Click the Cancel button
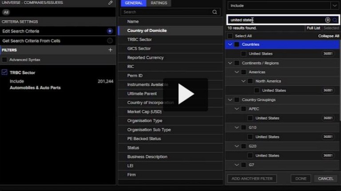341x191 pixels. [325, 179]
